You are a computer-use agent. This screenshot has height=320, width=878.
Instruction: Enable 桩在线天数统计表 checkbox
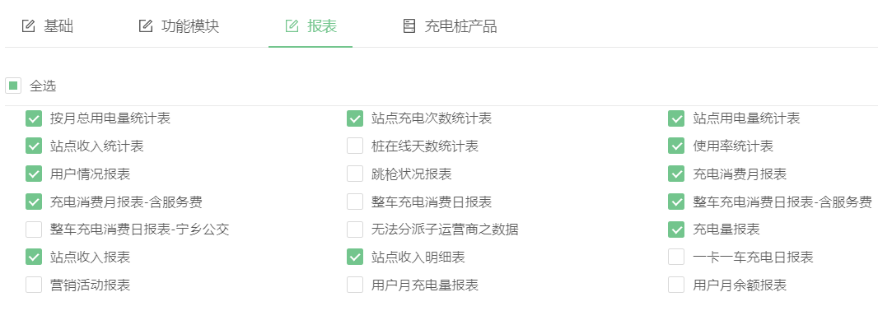[355, 146]
